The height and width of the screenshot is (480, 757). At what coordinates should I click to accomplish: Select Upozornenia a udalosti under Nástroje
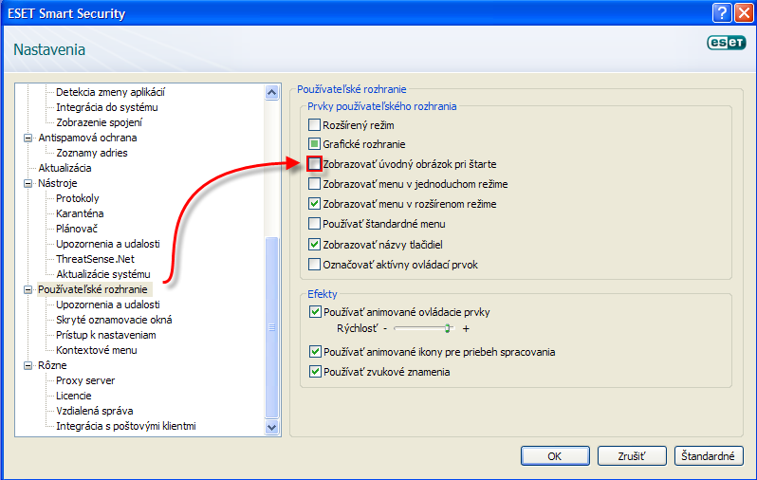click(107, 244)
